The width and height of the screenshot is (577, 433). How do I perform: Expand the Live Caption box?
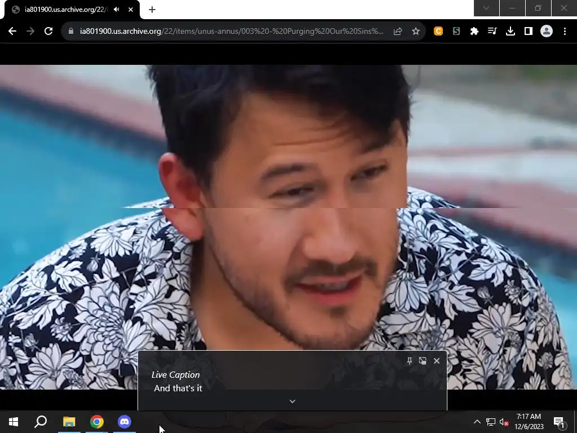click(292, 401)
